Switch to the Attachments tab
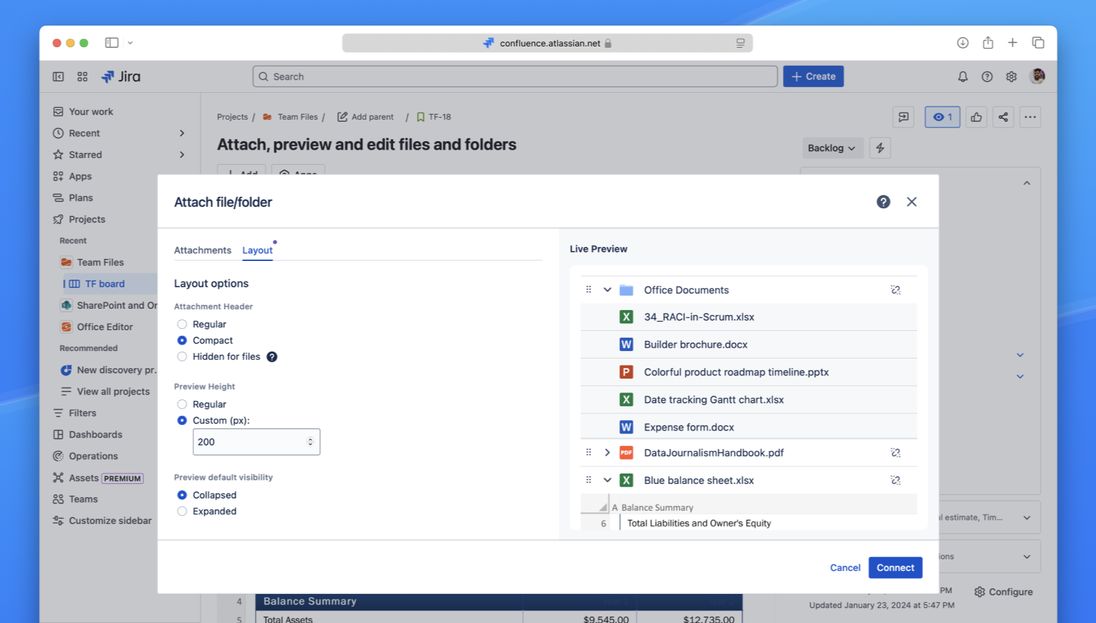This screenshot has height=623, width=1096. (x=202, y=250)
